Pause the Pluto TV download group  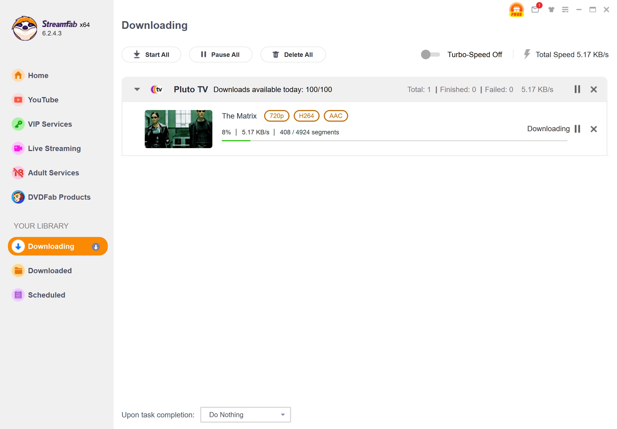click(x=577, y=89)
